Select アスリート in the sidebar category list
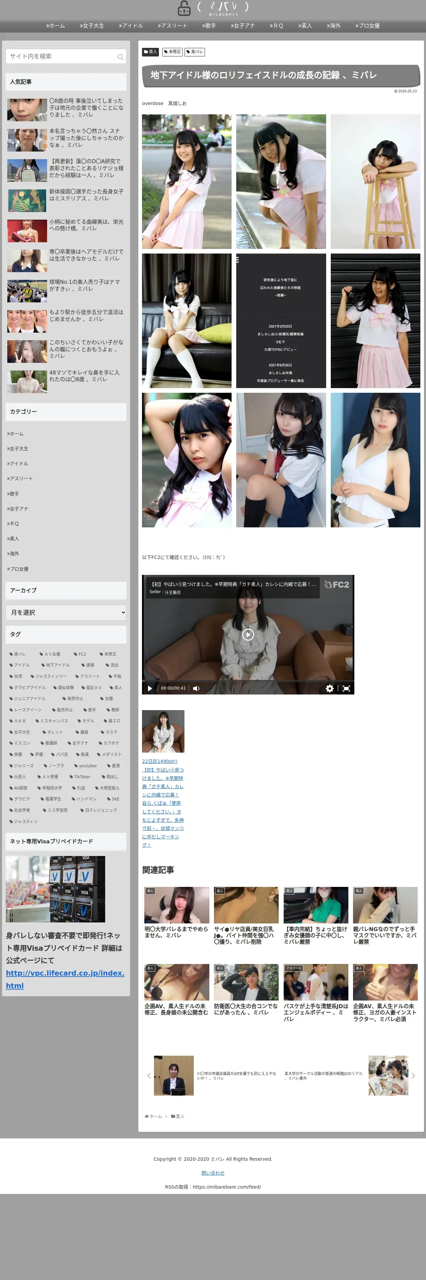 tap(20, 479)
